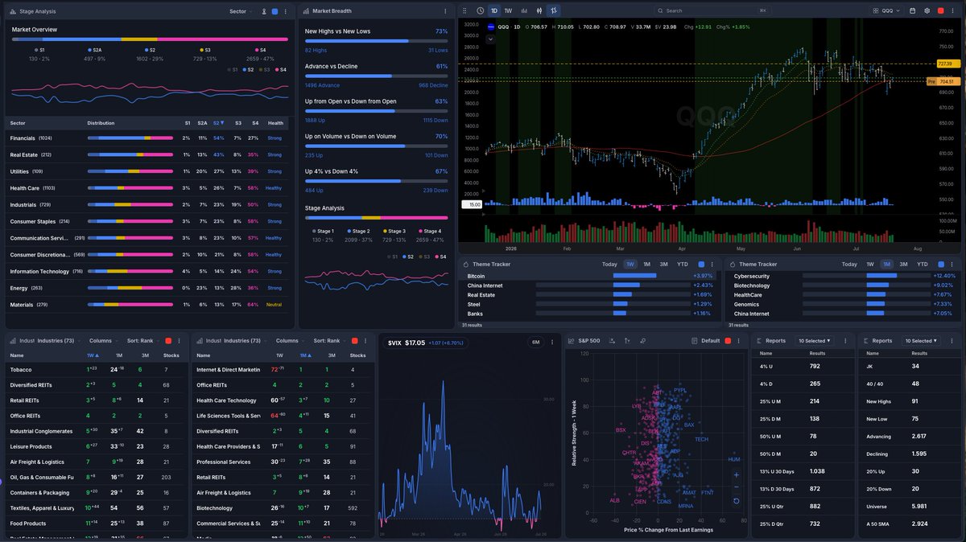Click blue color swatch in Stage Analysis header

[275, 11]
